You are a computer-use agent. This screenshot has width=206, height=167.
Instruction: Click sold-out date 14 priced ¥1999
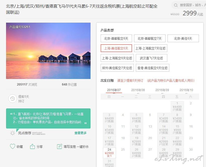(x=163, y=130)
